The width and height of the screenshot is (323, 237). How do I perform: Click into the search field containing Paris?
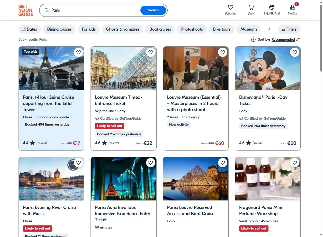tap(95, 10)
